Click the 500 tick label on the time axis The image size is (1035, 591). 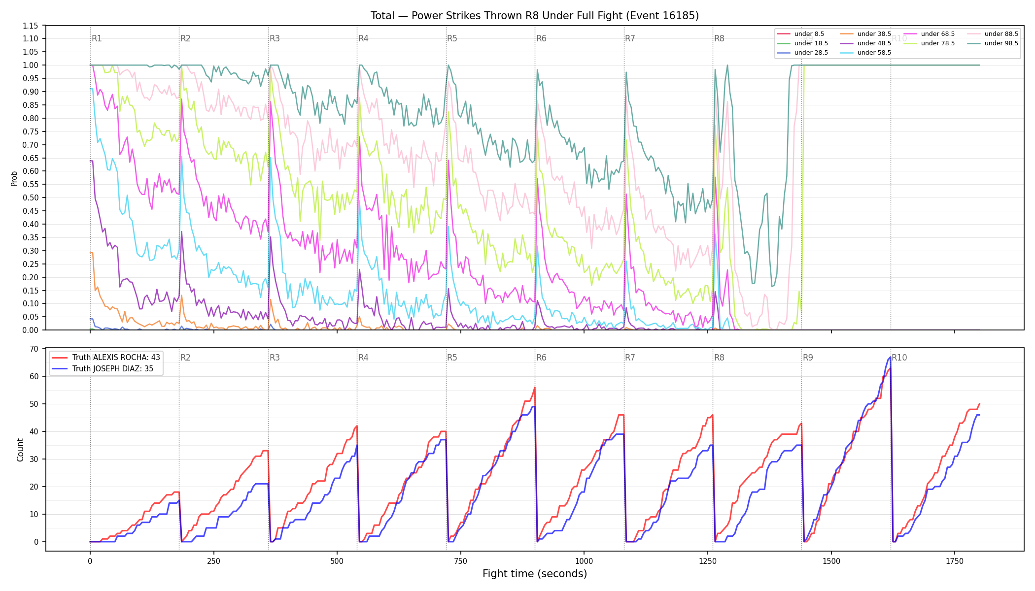pyautogui.click(x=337, y=561)
